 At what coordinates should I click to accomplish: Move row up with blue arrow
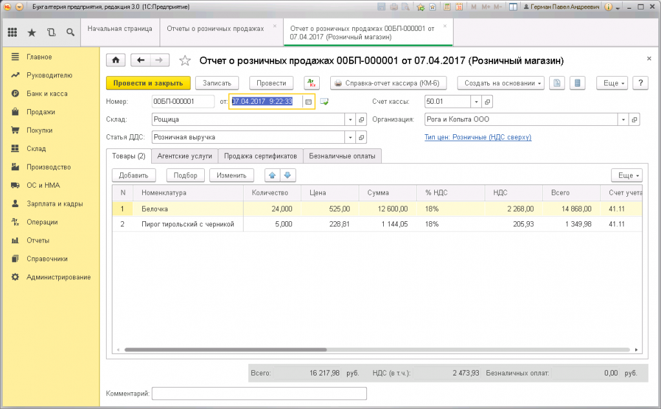272,175
